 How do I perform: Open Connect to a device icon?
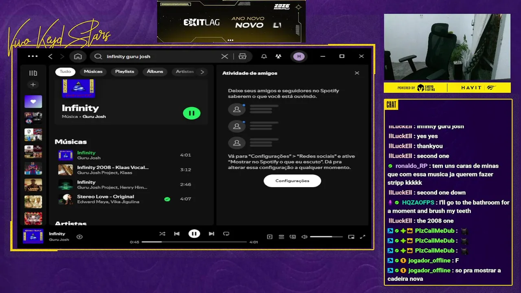click(292, 236)
